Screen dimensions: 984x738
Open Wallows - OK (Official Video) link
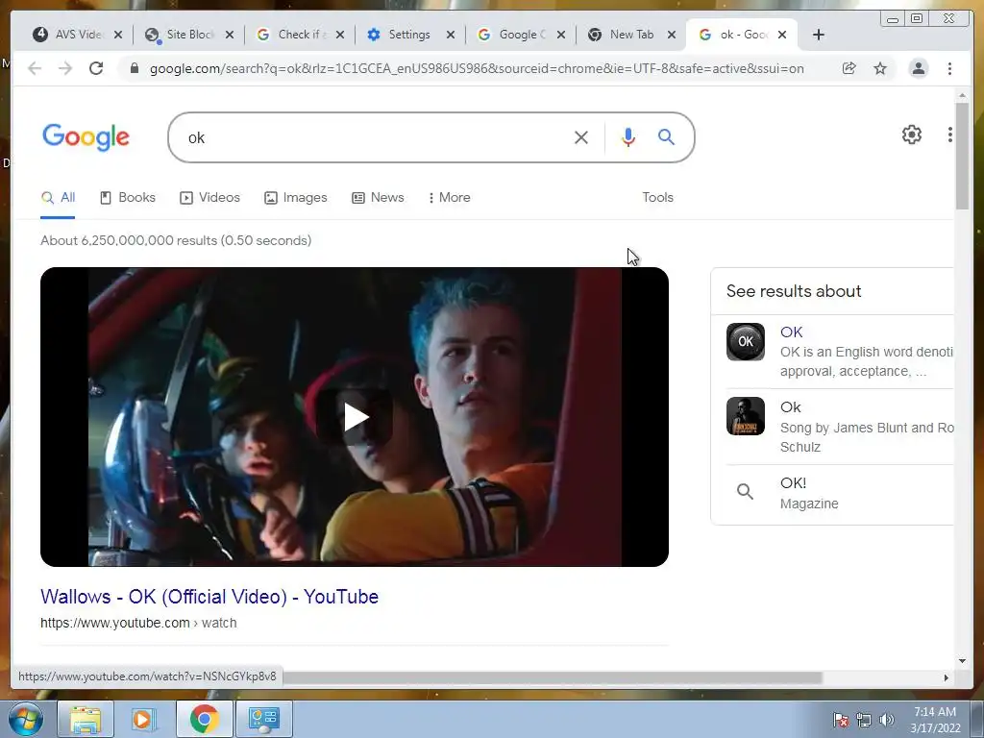(x=209, y=596)
